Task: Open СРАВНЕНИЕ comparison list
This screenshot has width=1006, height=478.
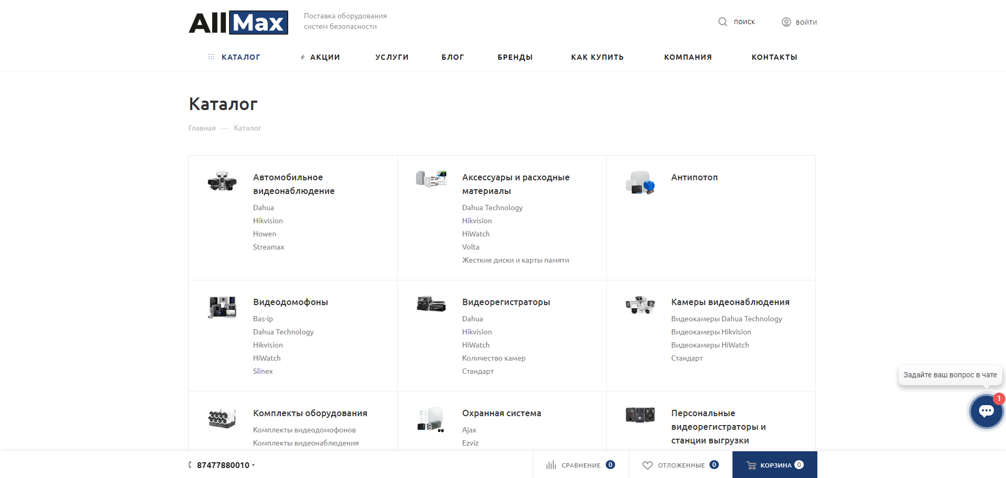Action: tap(581, 465)
